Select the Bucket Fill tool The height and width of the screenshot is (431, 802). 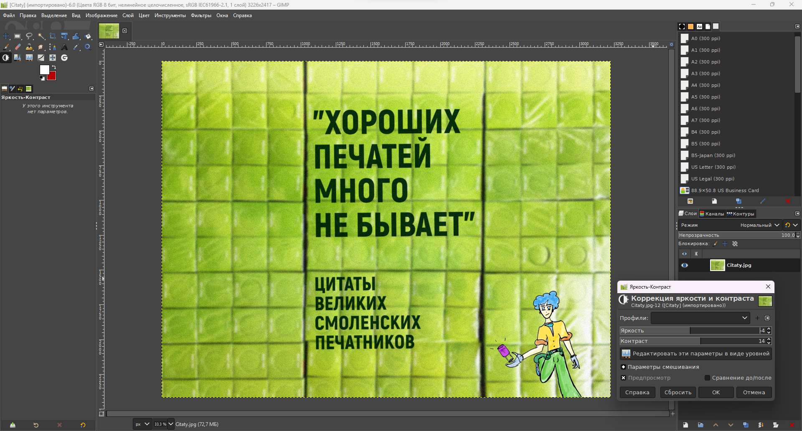pyautogui.click(x=88, y=36)
